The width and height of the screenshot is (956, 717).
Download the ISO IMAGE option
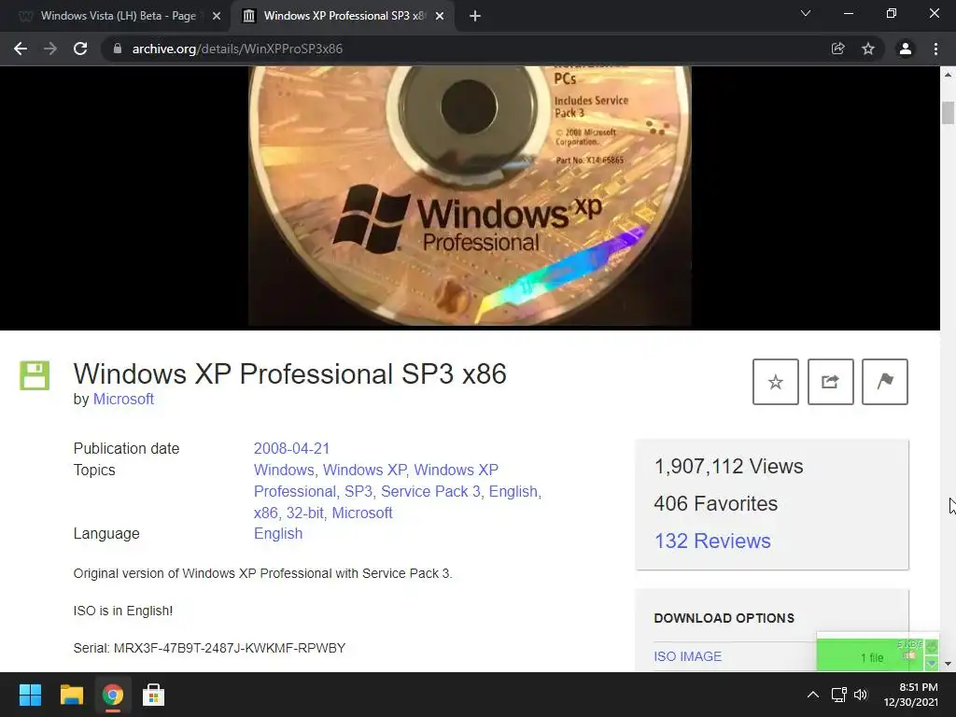tap(688, 656)
